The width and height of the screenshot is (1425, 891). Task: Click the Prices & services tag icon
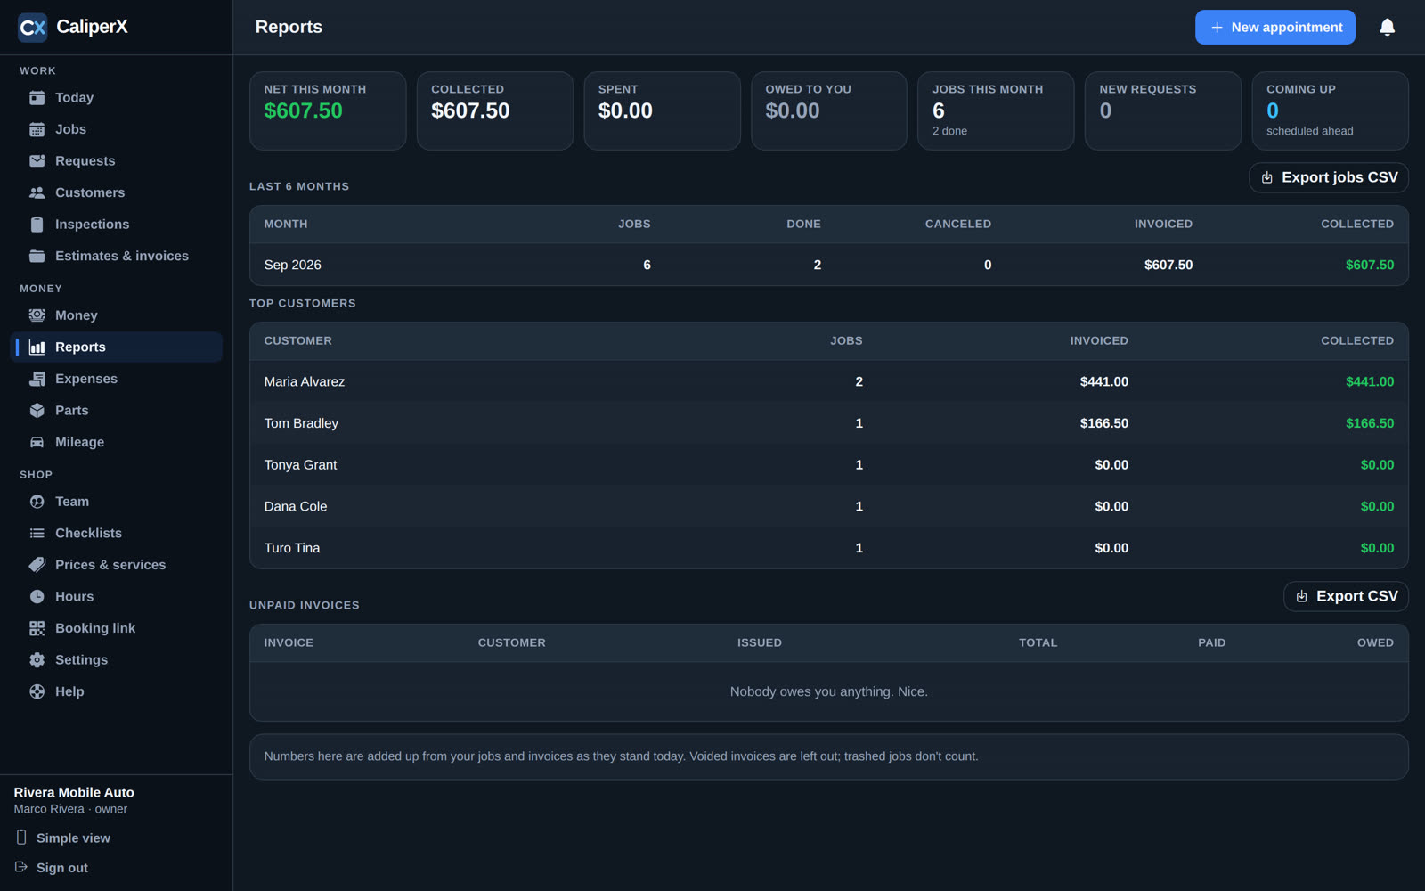point(37,565)
